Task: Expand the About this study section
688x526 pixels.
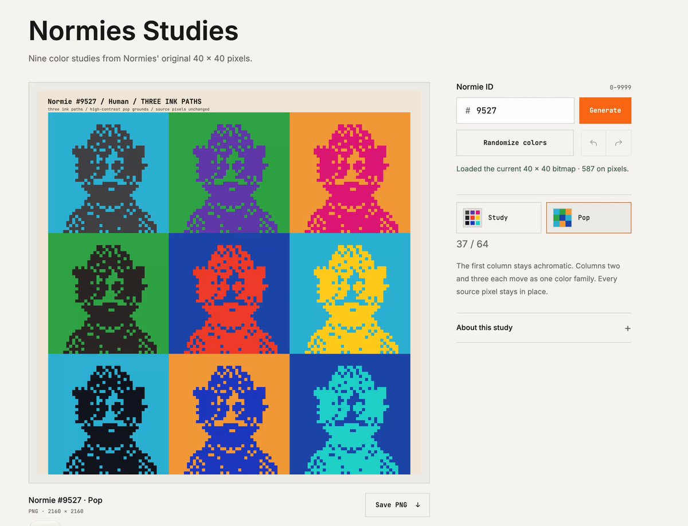Action: (544, 328)
